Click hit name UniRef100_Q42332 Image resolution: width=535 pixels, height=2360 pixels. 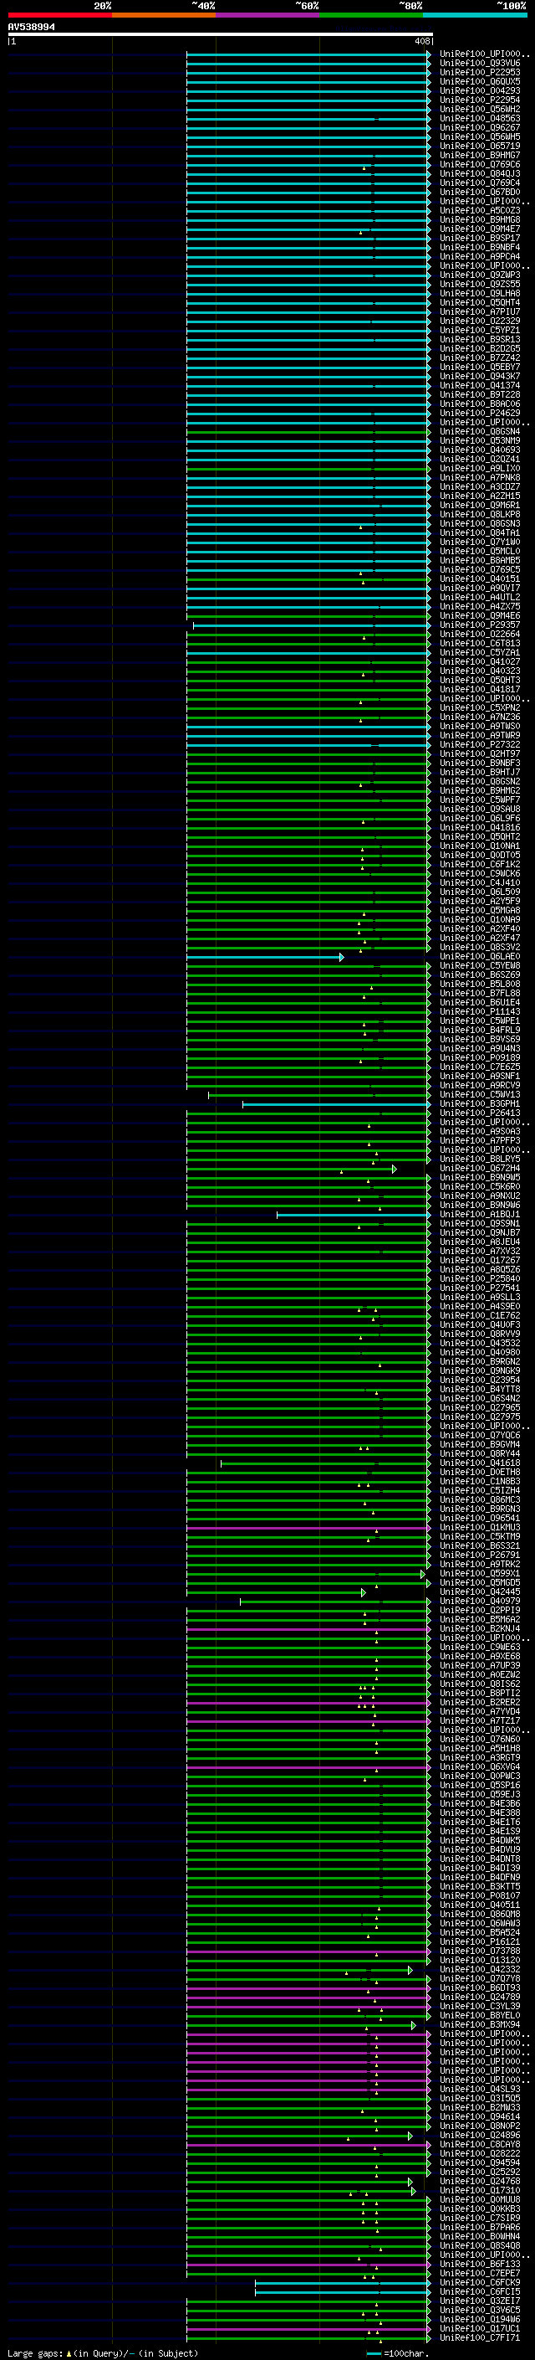coord(480,1970)
